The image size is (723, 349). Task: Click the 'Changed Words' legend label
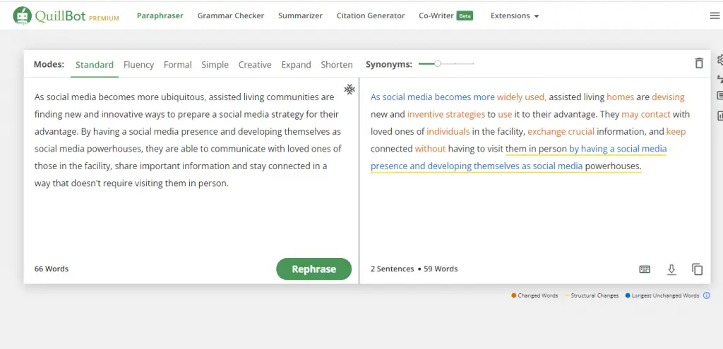pyautogui.click(x=538, y=295)
